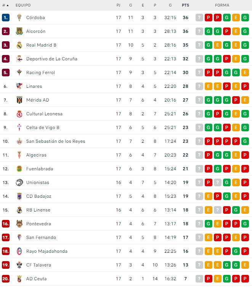Click the Mérida AD shield icon

tap(19, 100)
